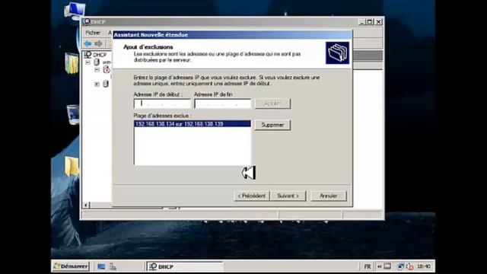Click the wizard folders icon in header
487x274 pixels.
337,53
